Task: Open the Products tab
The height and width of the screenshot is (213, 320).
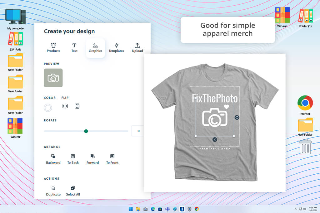Action: tap(53, 48)
